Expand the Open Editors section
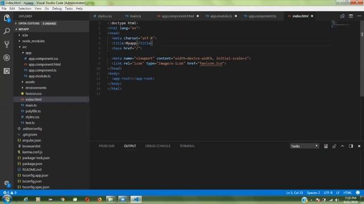364x204 pixels. [51, 24]
